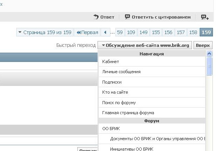The image size is (218, 151).
Task: Go to Главная страница форума
Action: [x=152, y=113]
